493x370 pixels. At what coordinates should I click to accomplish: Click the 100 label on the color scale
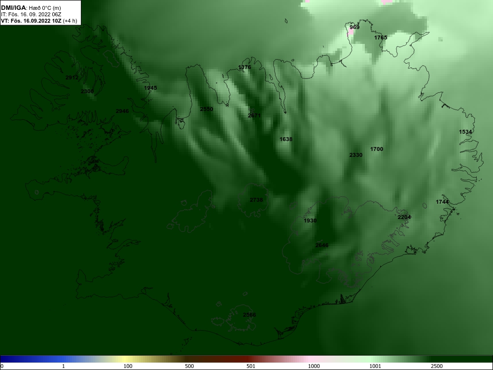(128, 366)
